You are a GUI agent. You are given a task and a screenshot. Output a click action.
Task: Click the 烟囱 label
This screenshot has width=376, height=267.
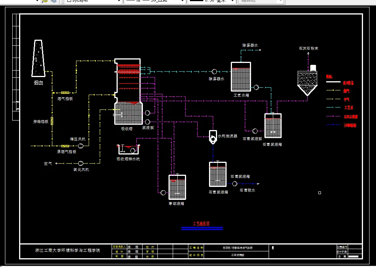click(38, 83)
